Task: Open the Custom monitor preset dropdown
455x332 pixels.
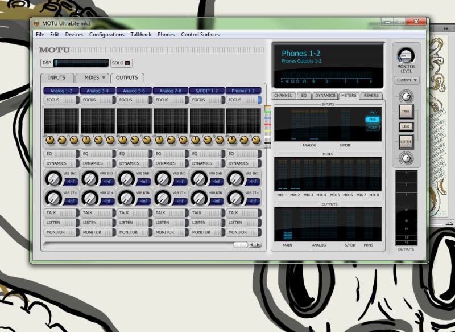Action: click(x=406, y=80)
